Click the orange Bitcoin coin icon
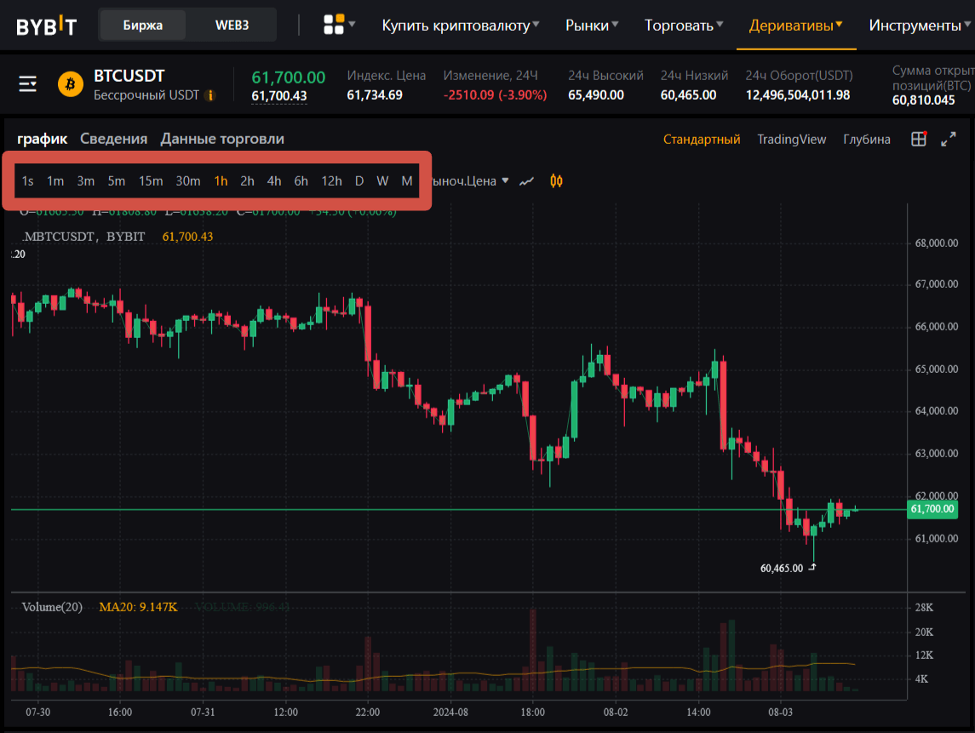 [x=71, y=84]
